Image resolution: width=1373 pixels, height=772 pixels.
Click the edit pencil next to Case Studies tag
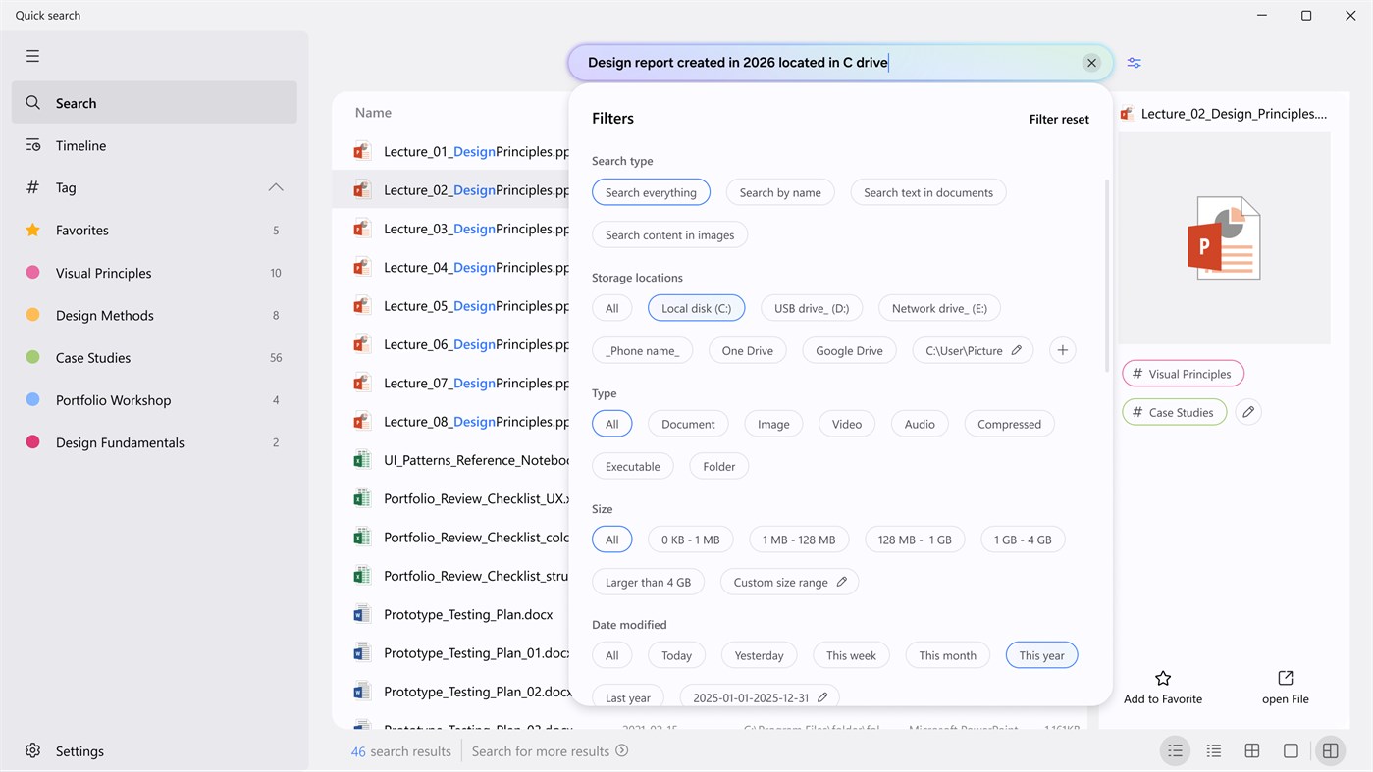(x=1247, y=411)
